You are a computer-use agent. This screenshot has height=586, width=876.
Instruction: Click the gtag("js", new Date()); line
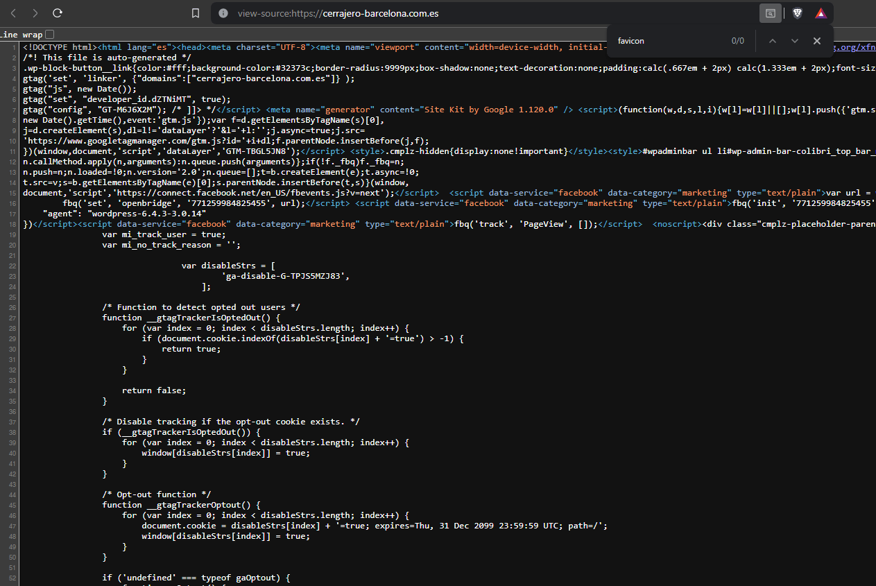click(x=79, y=89)
